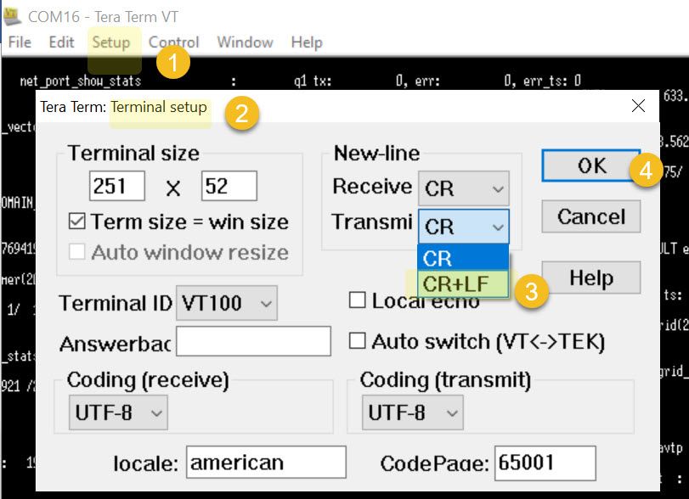Viewport: 689px width, 499px height.
Task: Select CR option in Transmit list
Action: tap(463, 258)
